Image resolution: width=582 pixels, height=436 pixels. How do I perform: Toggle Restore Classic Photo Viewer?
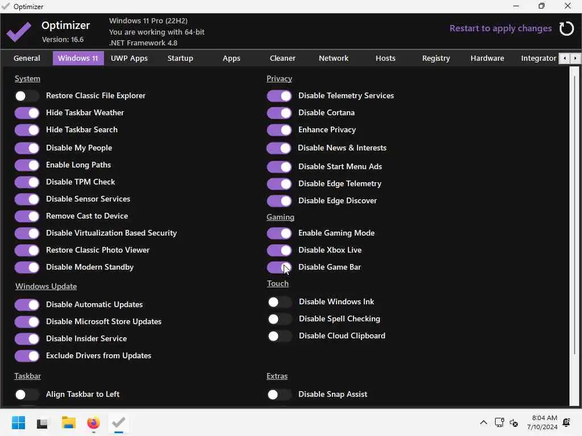point(27,250)
